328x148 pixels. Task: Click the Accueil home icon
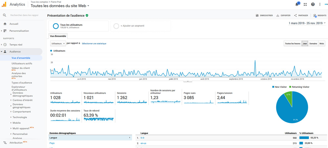[x=5, y=24]
